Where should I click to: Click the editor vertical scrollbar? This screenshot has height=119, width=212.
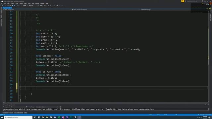208,56
